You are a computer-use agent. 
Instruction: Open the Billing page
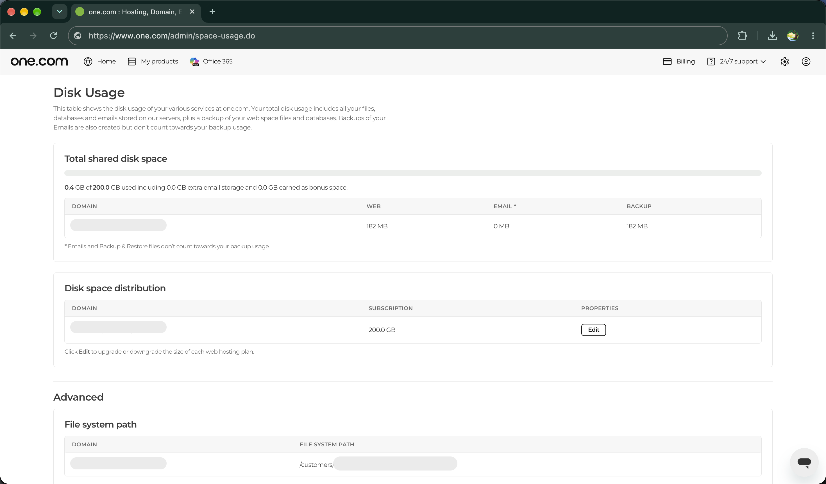pos(678,62)
